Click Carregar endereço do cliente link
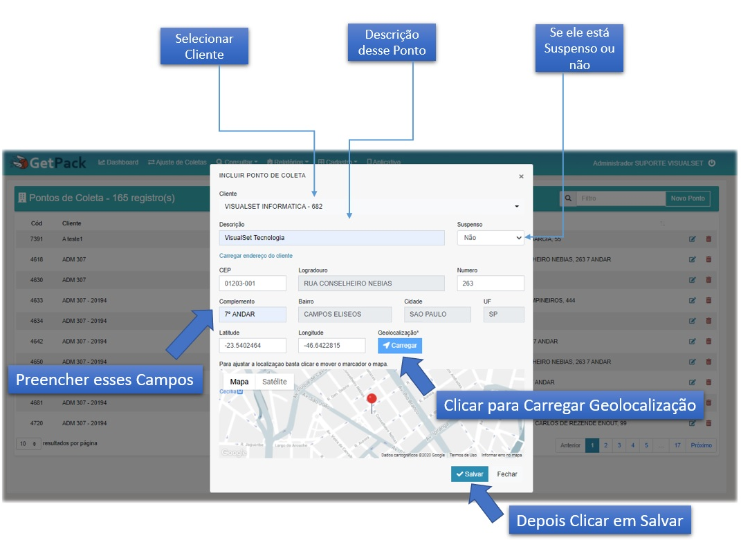 [256, 256]
